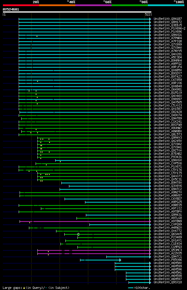Select the UniRef100_Q9ATB9 label
The image size is (187, 290).
[168, 118]
